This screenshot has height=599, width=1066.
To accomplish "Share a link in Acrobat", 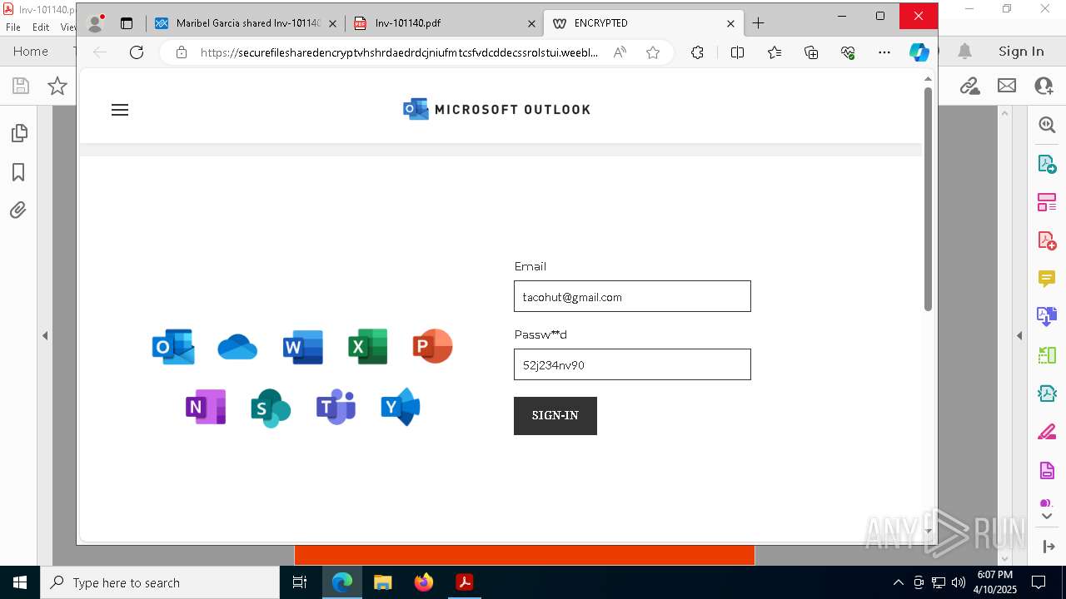I will click(969, 86).
